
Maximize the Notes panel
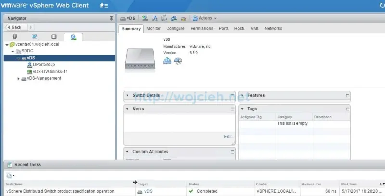coord(232,109)
